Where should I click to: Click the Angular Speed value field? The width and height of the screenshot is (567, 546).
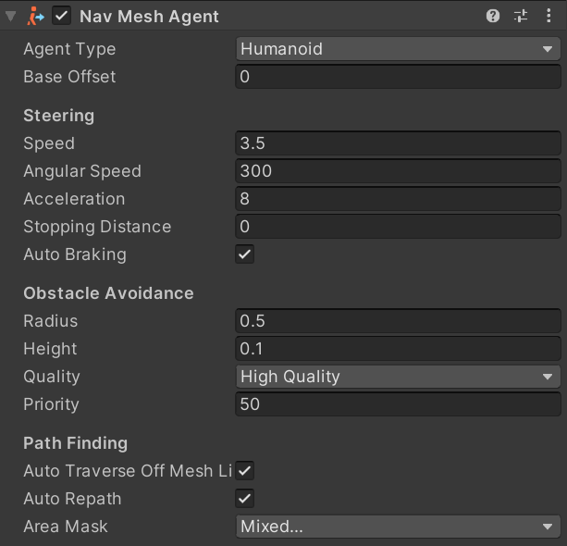tap(398, 171)
